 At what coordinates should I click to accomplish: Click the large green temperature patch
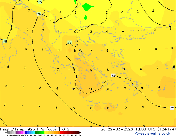click(87, 7)
